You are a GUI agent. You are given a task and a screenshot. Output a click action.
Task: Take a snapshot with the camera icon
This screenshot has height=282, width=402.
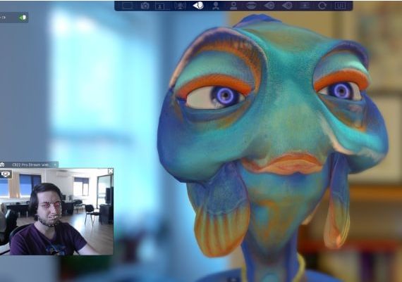145,6
